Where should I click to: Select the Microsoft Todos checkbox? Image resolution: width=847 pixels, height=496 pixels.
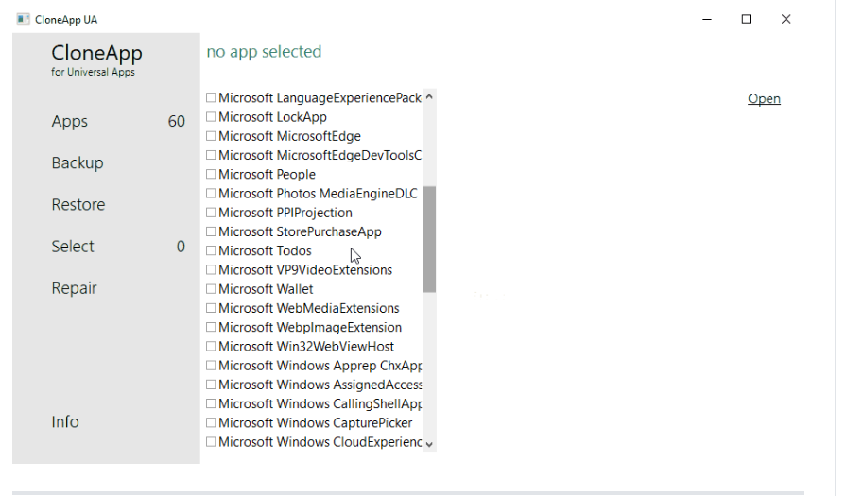click(211, 250)
